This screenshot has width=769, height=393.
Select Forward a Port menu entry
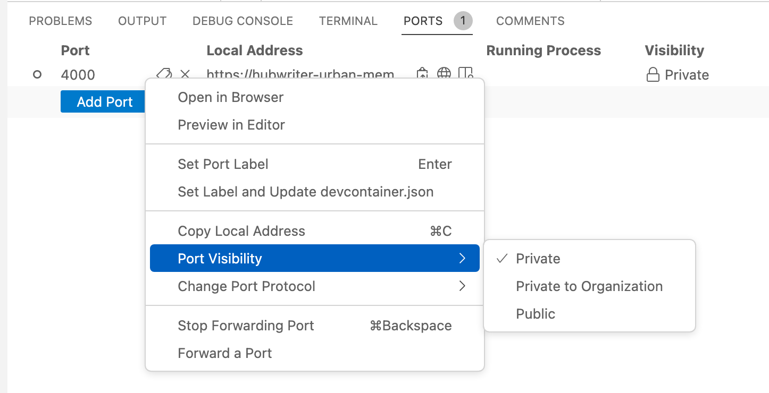[x=224, y=353]
